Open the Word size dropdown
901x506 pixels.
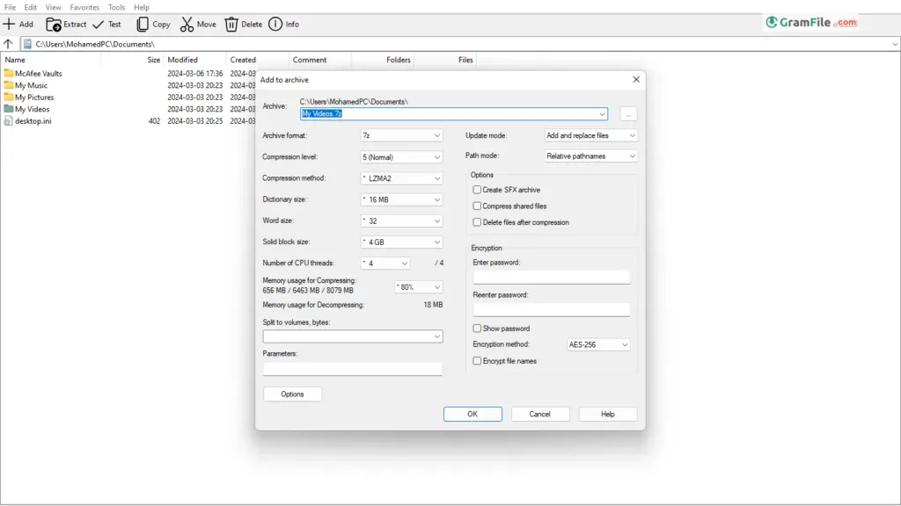tap(401, 220)
